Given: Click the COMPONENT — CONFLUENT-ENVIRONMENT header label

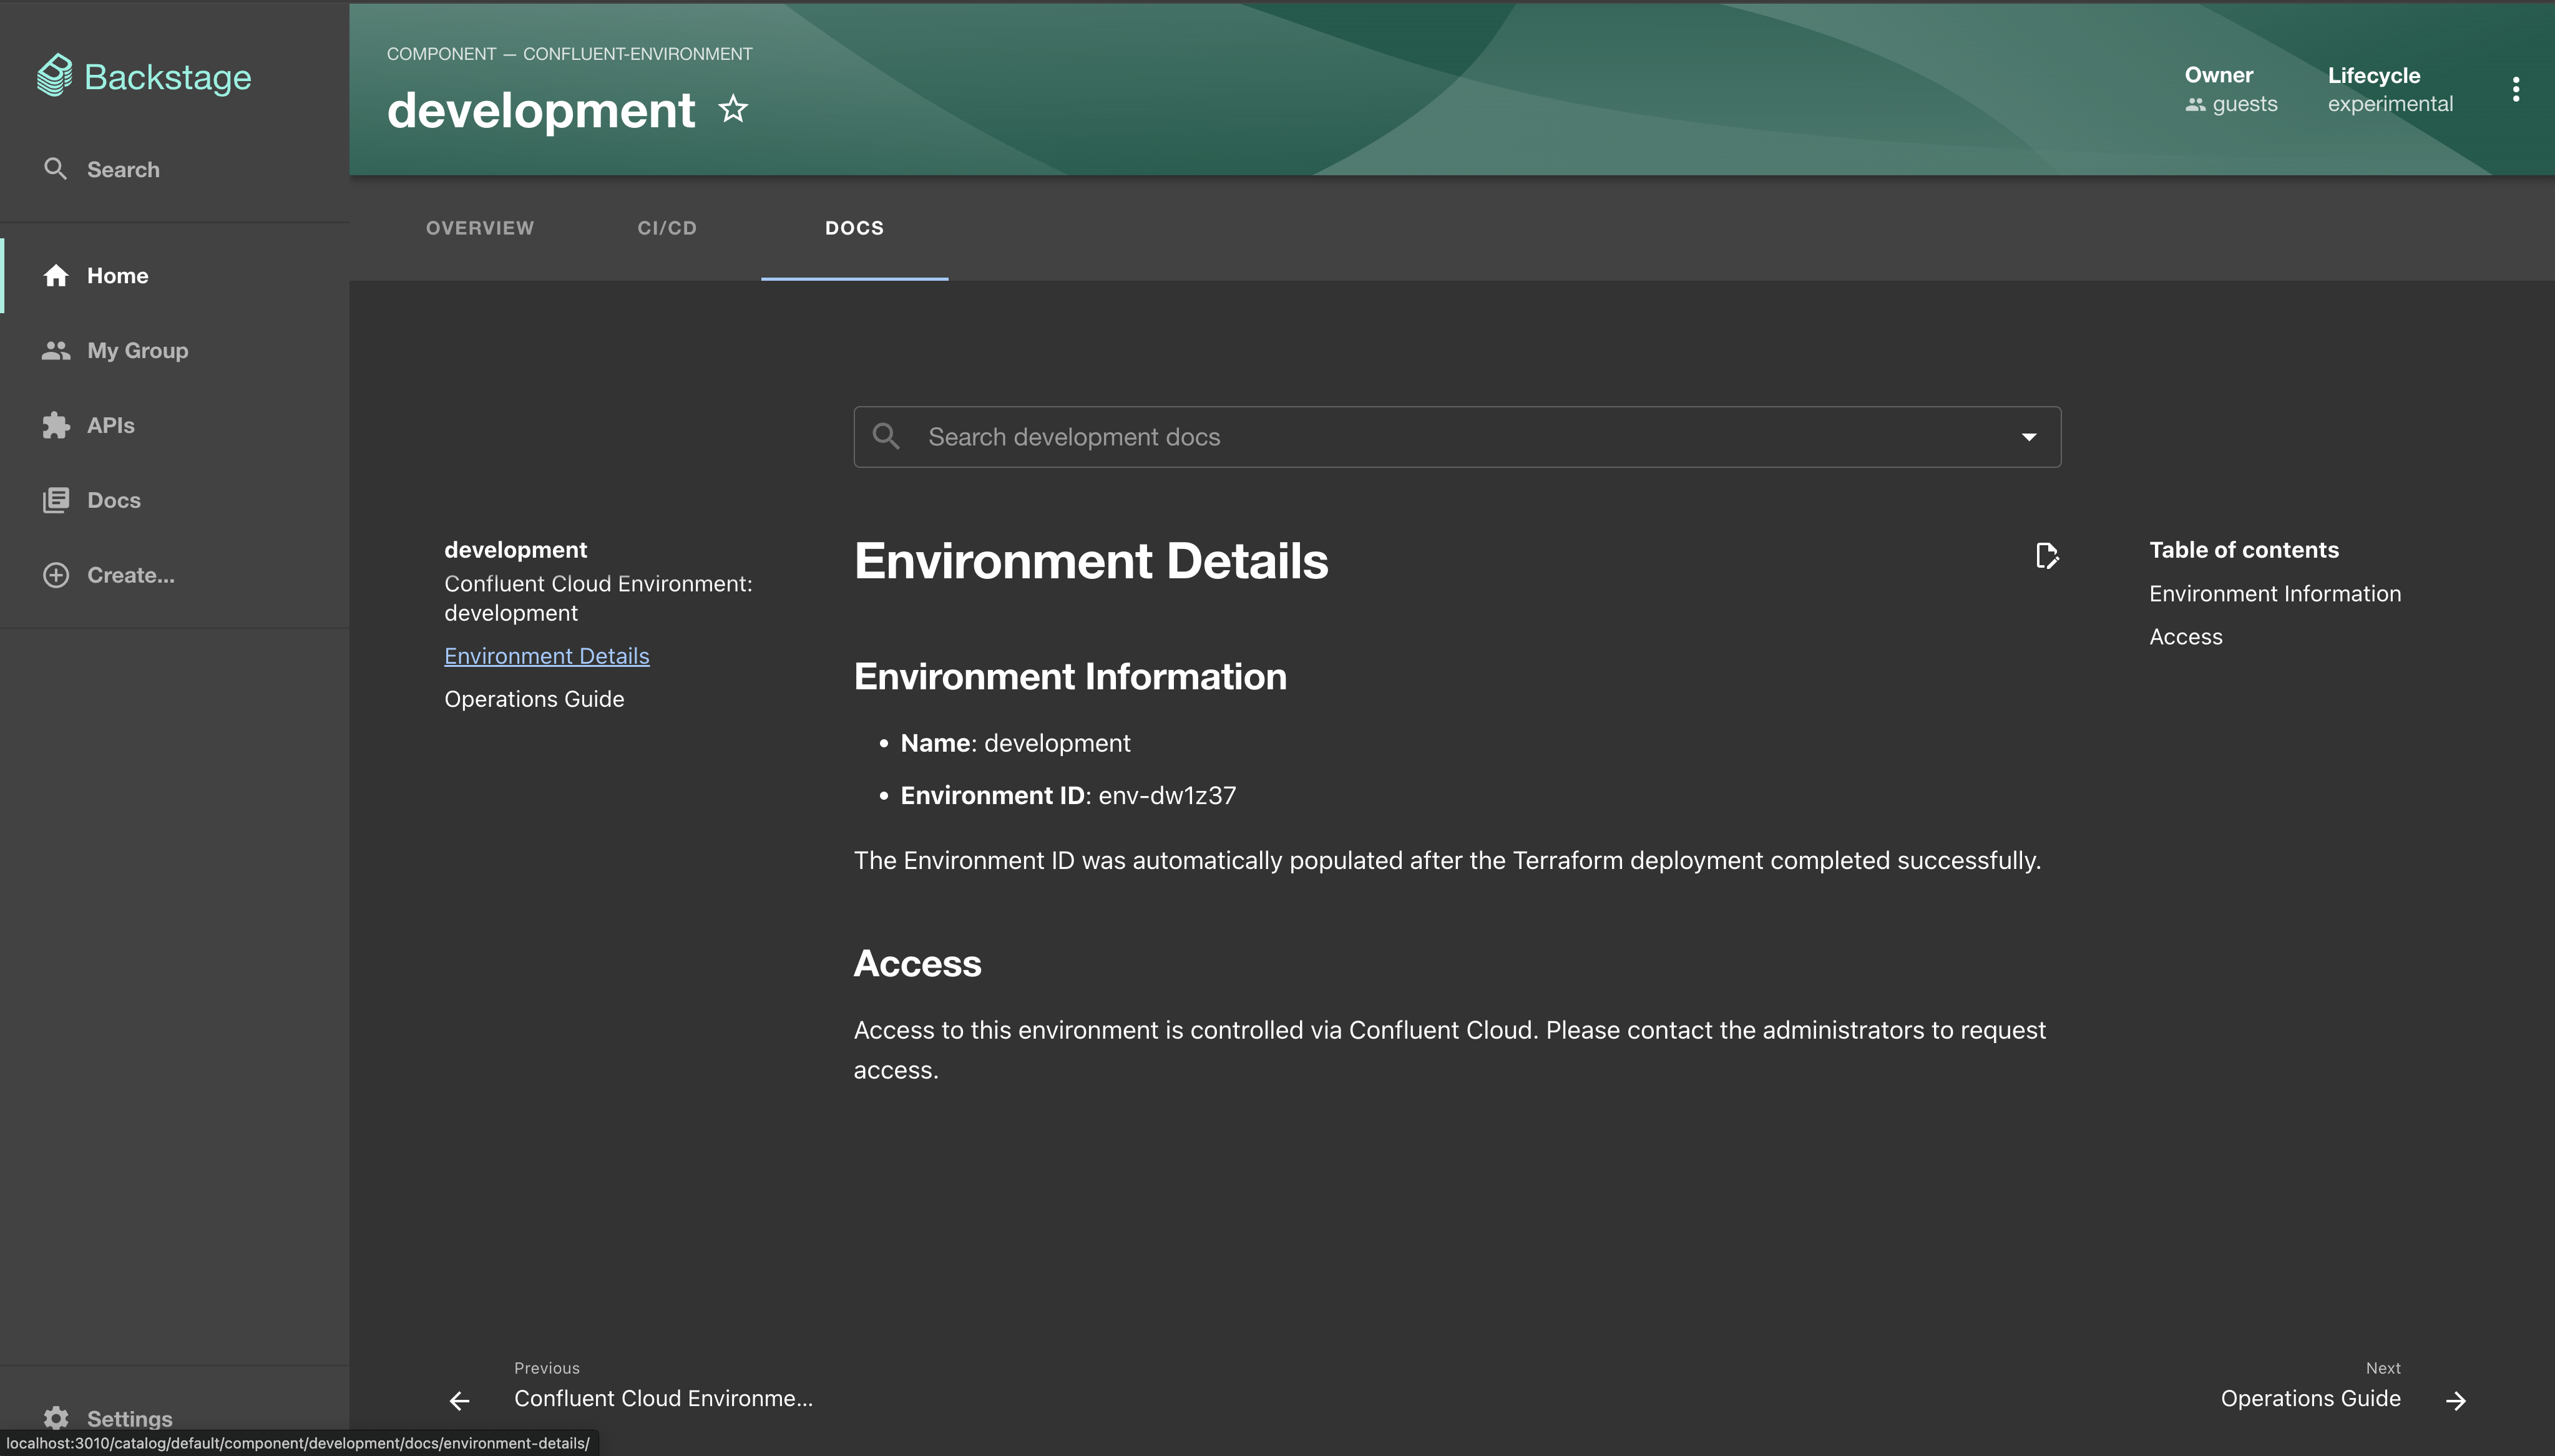Looking at the screenshot, I should pos(569,54).
